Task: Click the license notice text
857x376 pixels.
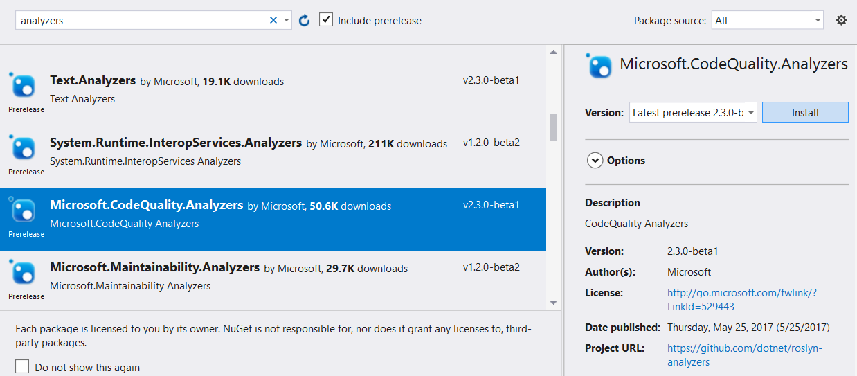Action: click(x=274, y=335)
